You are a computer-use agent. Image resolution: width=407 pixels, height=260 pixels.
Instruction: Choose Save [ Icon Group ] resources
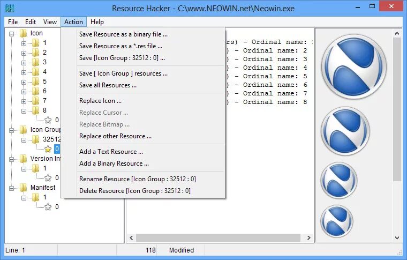click(x=144, y=73)
